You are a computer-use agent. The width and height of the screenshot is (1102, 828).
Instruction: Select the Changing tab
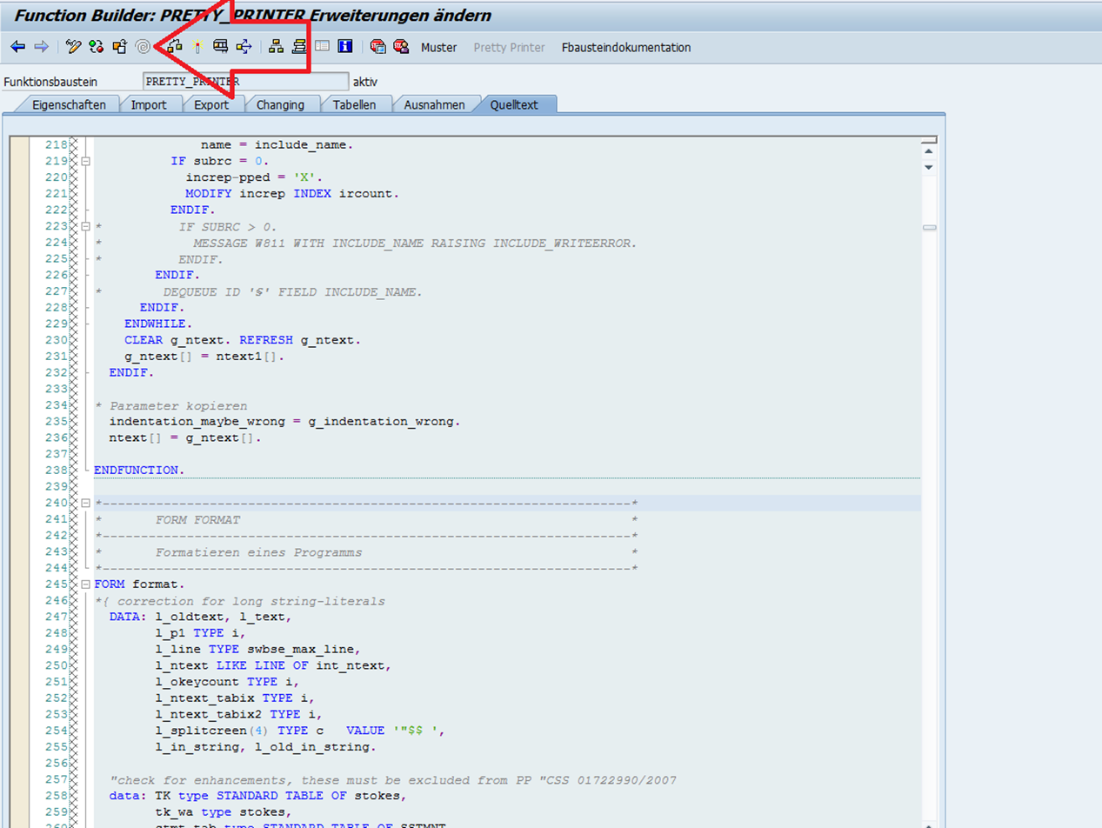[x=279, y=104]
